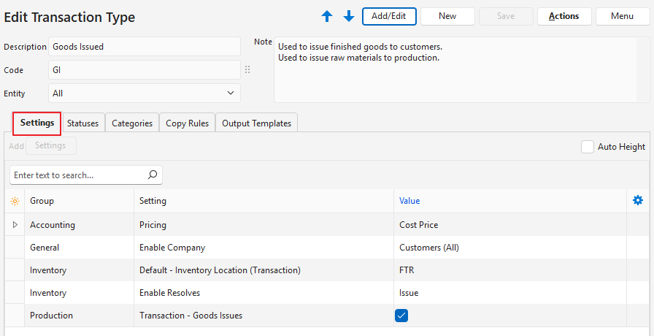Enable the Auto Height checkbox

click(x=588, y=147)
